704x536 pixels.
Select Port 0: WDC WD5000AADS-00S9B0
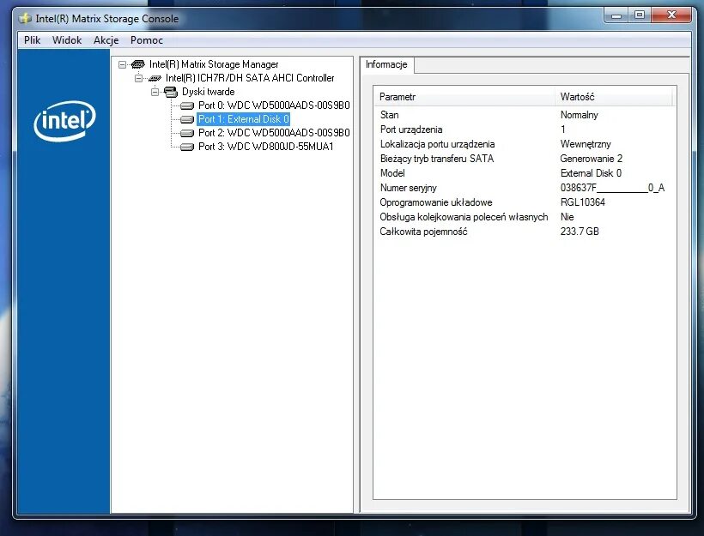click(x=274, y=105)
